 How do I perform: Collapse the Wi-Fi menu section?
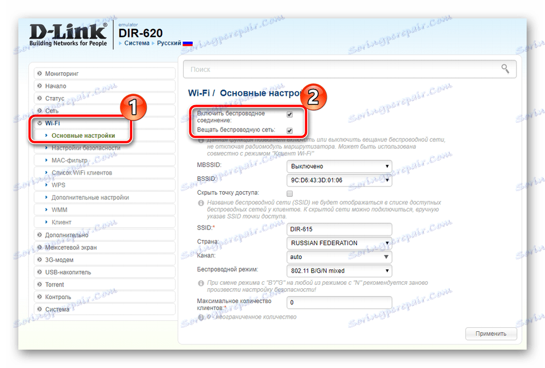coord(104,123)
